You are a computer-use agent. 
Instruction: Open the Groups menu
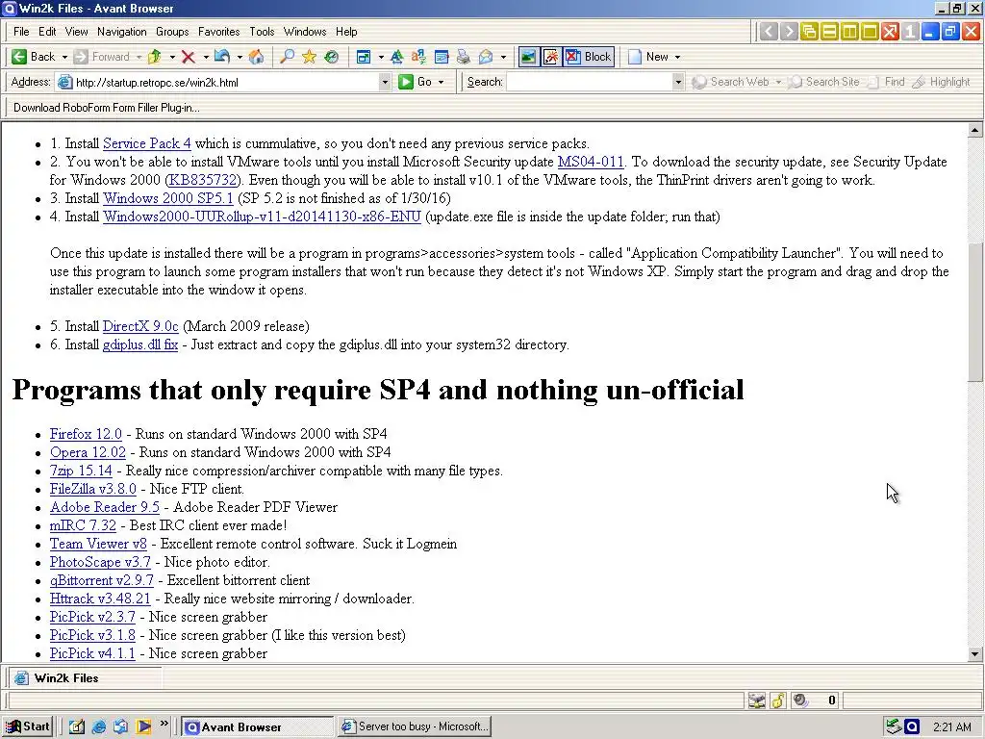[172, 32]
